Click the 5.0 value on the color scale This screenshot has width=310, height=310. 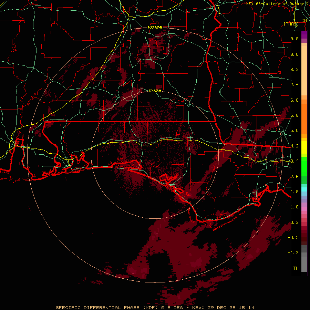294,131
